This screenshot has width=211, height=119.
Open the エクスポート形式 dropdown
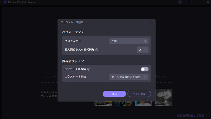pyautogui.click(x=129, y=77)
